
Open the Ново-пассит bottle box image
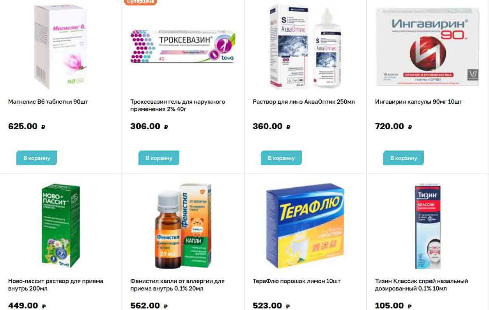60,226
